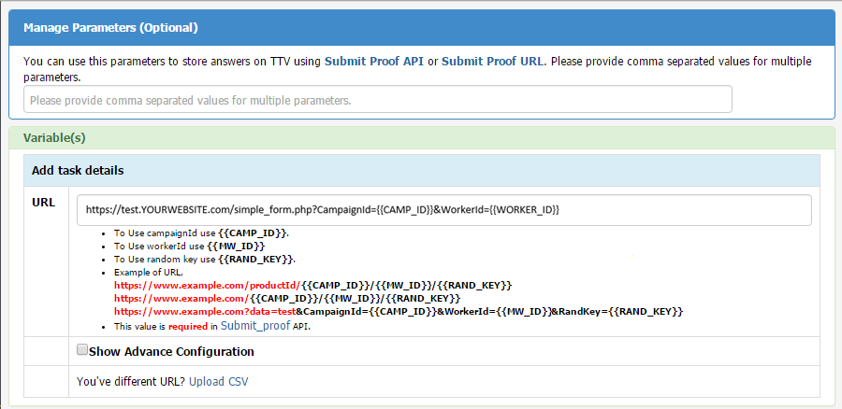The width and height of the screenshot is (842, 409).
Task: Open the Submit Proof API link
Action: (373, 62)
